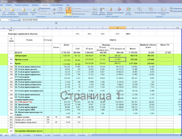Image resolution: width=182 pixels, height=139 pixels.
Task: Click 13. Услуги врача гинеколога
Action: tap(29, 67)
